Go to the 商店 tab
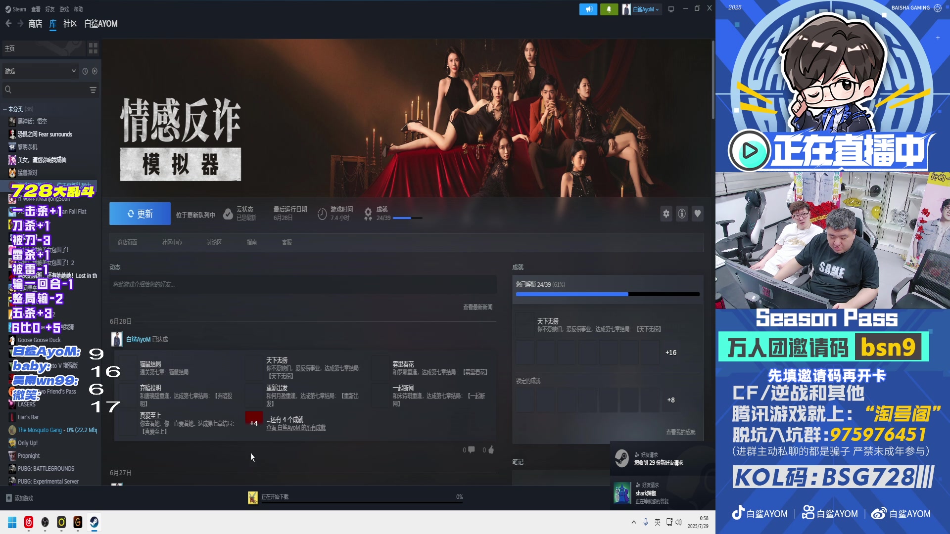The image size is (950, 534). 35,24
